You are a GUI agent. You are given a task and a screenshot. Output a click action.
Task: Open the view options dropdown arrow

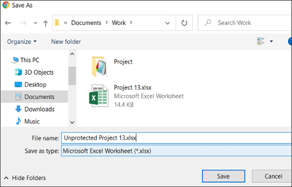point(271,41)
